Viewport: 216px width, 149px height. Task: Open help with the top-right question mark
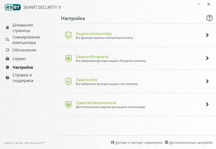[x=209, y=18]
